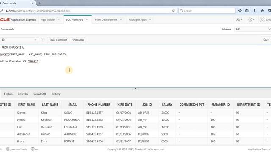Click the FIRST_NAME column header
271x152 pixels.
[26, 105]
